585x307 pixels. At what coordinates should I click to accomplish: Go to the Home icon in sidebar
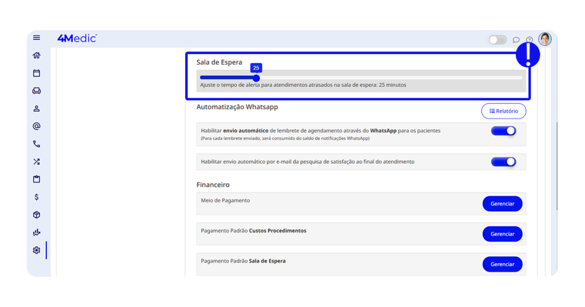pos(37,55)
